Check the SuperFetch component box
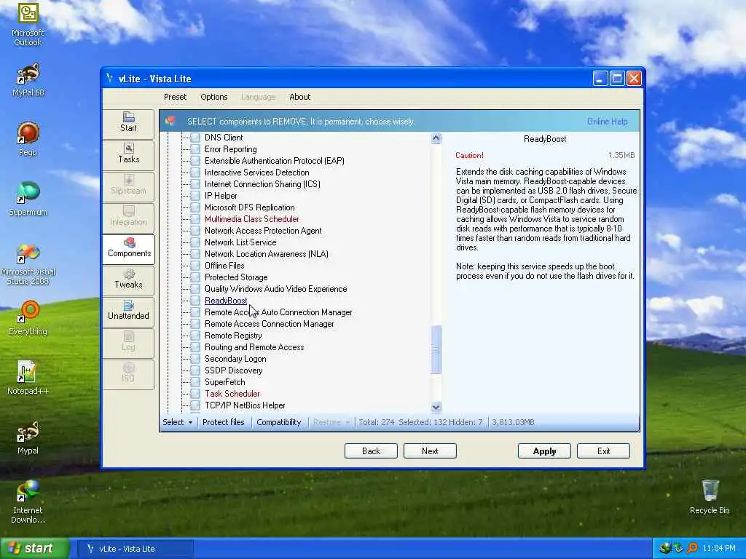 point(195,382)
